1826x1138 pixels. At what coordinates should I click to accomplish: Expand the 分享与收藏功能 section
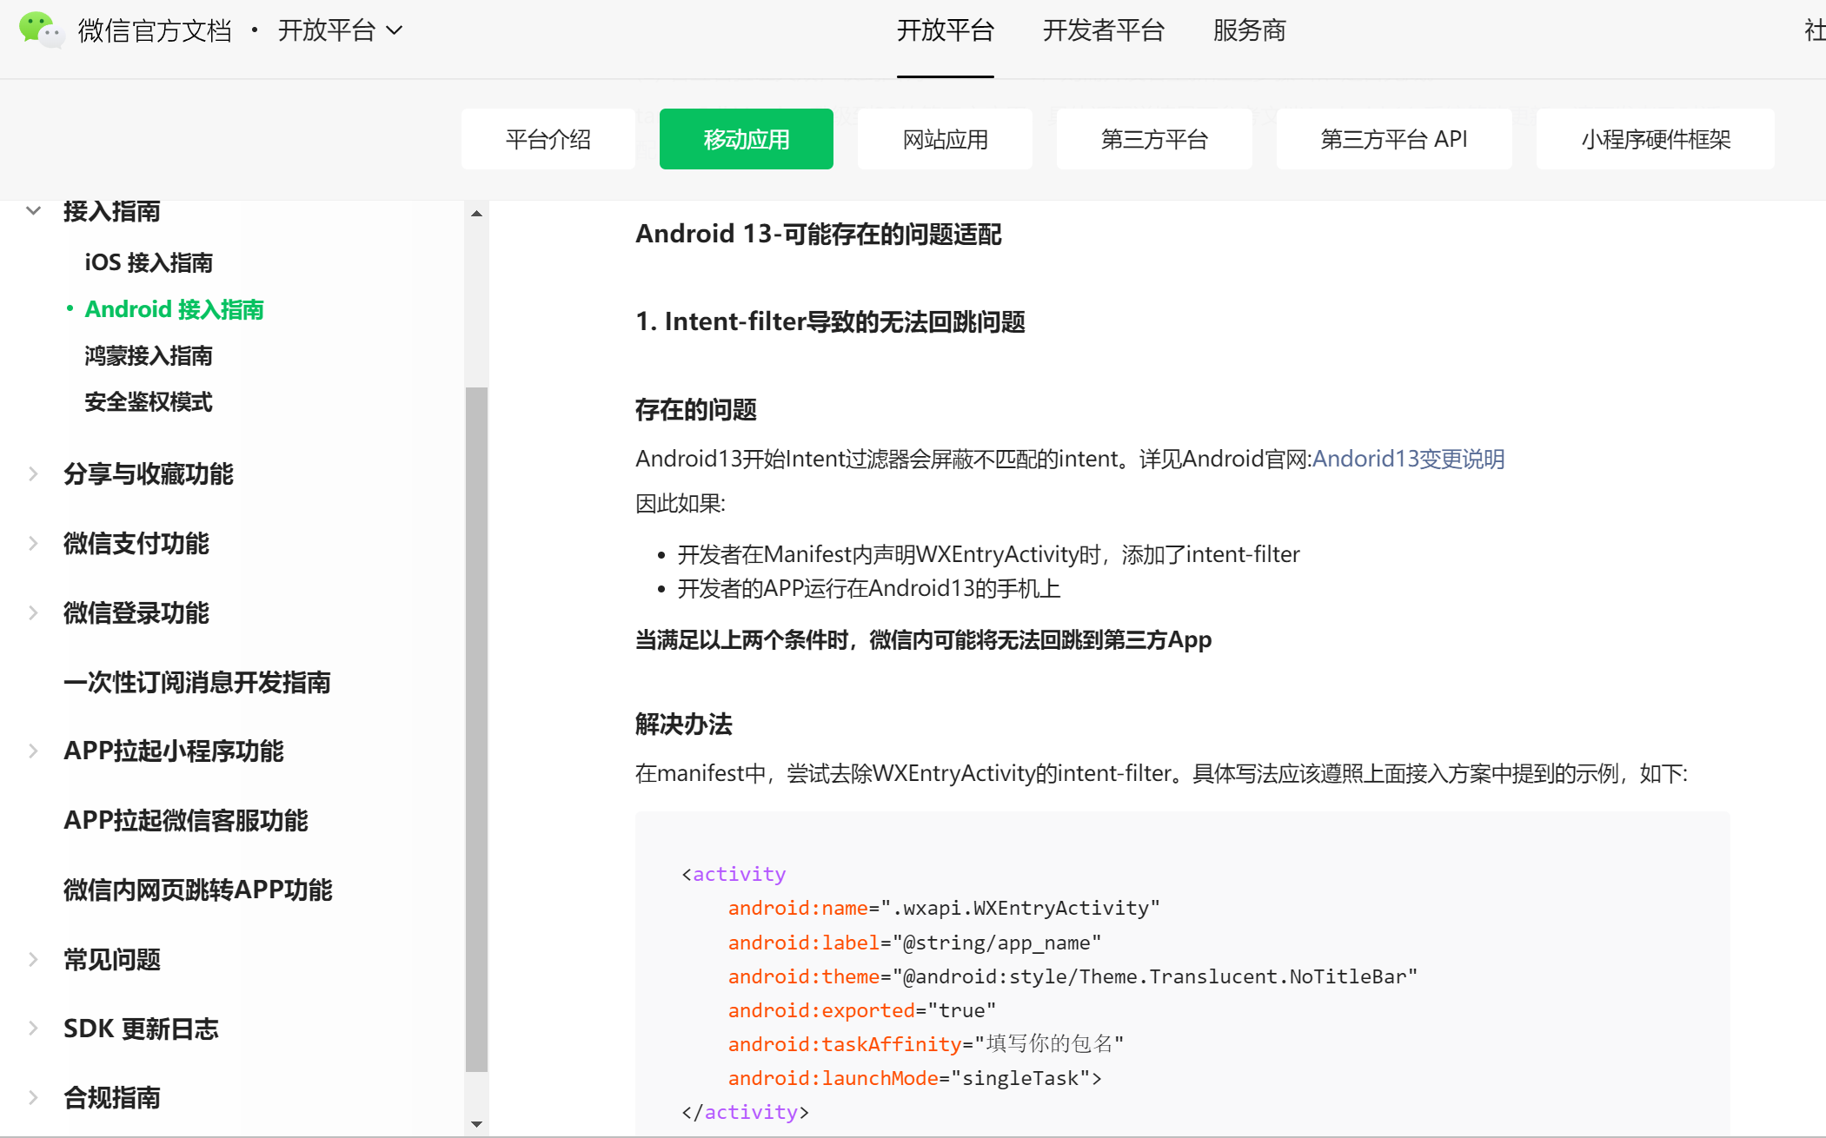34,473
